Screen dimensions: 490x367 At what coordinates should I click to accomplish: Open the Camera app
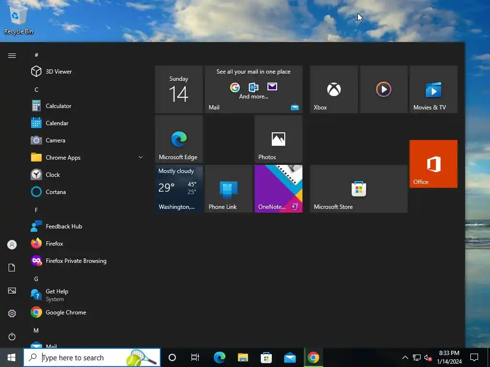coord(88,140)
